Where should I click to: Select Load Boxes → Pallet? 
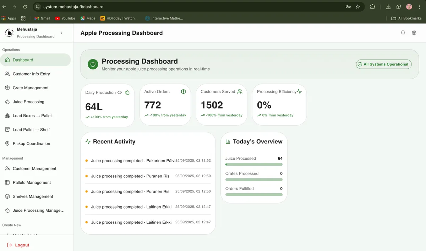(x=35, y=116)
